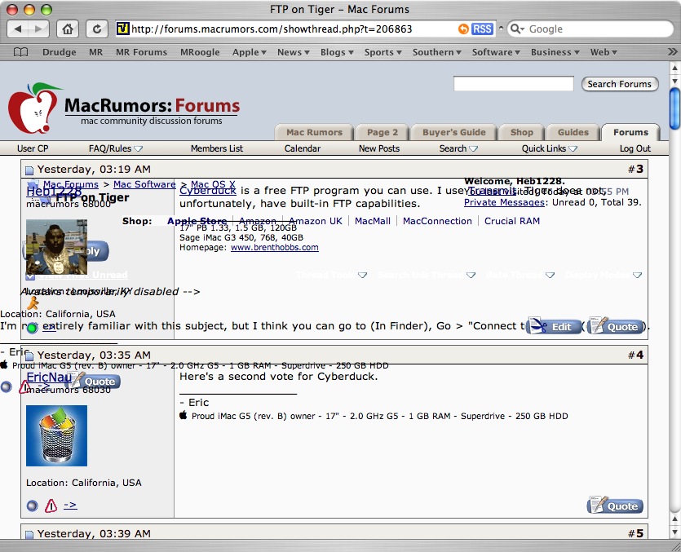Quote post #3 using its Quote button
This screenshot has height=552, width=681.
tap(615, 327)
